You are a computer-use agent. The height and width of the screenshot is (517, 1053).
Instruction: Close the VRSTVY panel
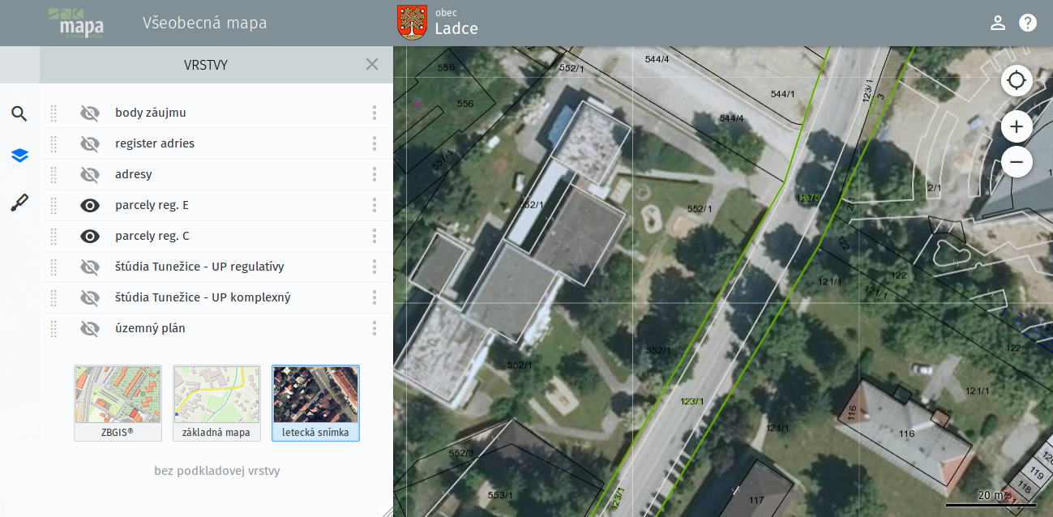(x=372, y=65)
